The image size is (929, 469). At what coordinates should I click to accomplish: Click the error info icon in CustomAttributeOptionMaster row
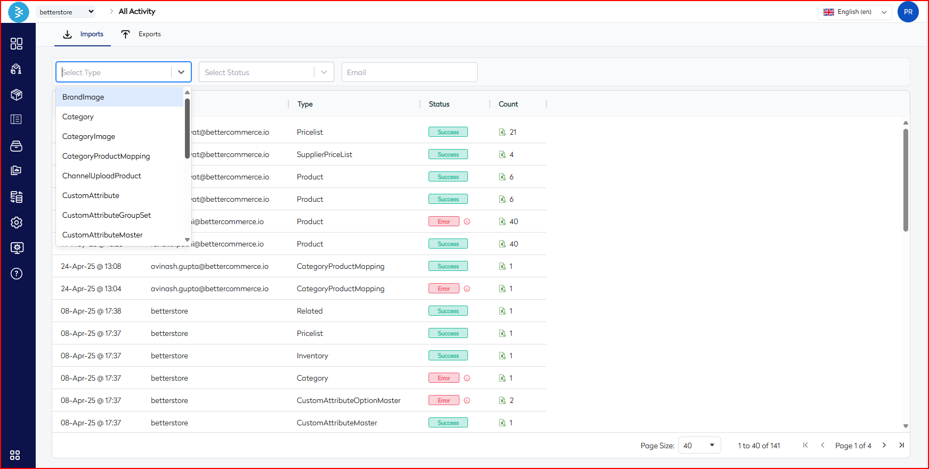(x=467, y=400)
